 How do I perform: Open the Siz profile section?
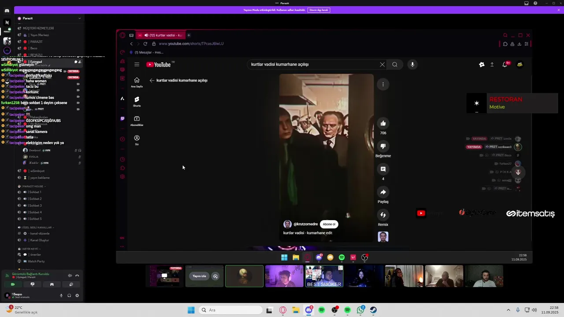coord(137,140)
